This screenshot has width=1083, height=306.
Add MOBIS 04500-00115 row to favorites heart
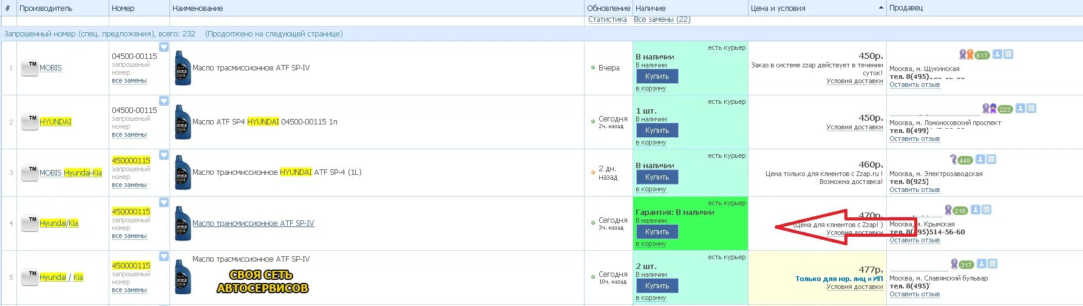(x=164, y=47)
